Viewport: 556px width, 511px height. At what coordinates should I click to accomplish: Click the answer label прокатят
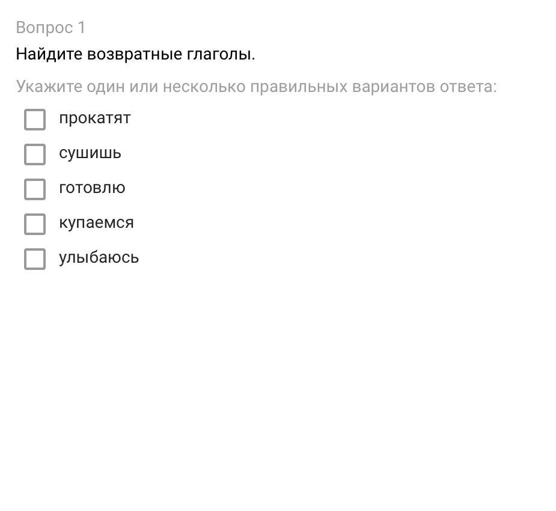tap(94, 118)
